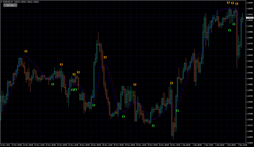Select green buy arrow at the 28 Nov 08:00 low

click(x=94, y=105)
